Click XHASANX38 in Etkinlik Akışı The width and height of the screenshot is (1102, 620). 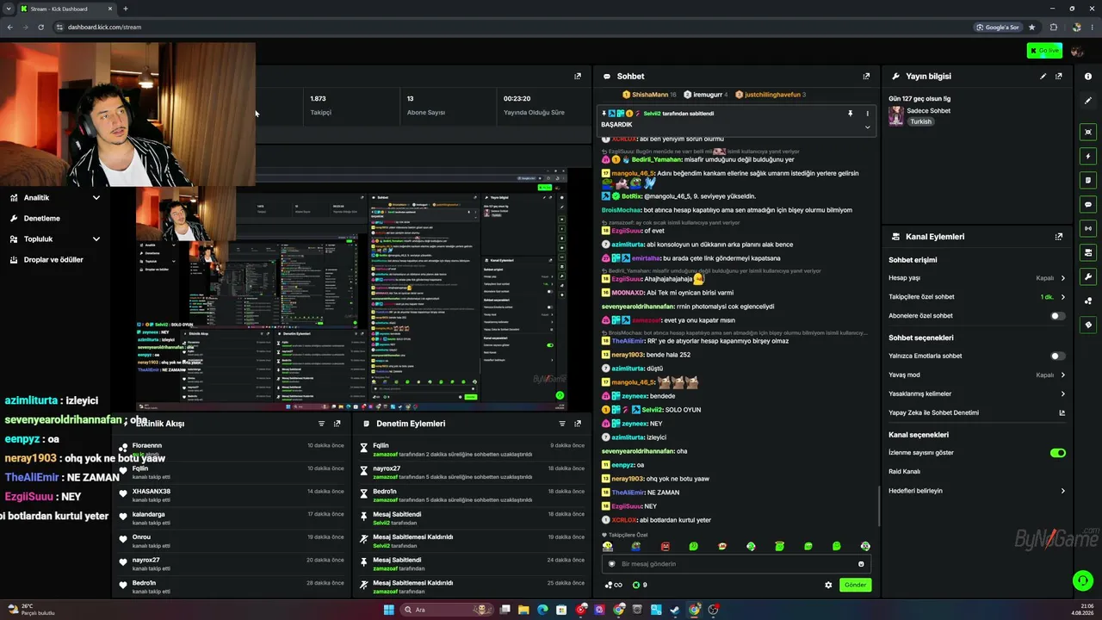click(x=152, y=492)
